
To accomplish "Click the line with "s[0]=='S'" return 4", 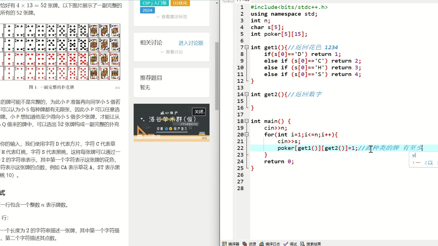I will 313,74.
